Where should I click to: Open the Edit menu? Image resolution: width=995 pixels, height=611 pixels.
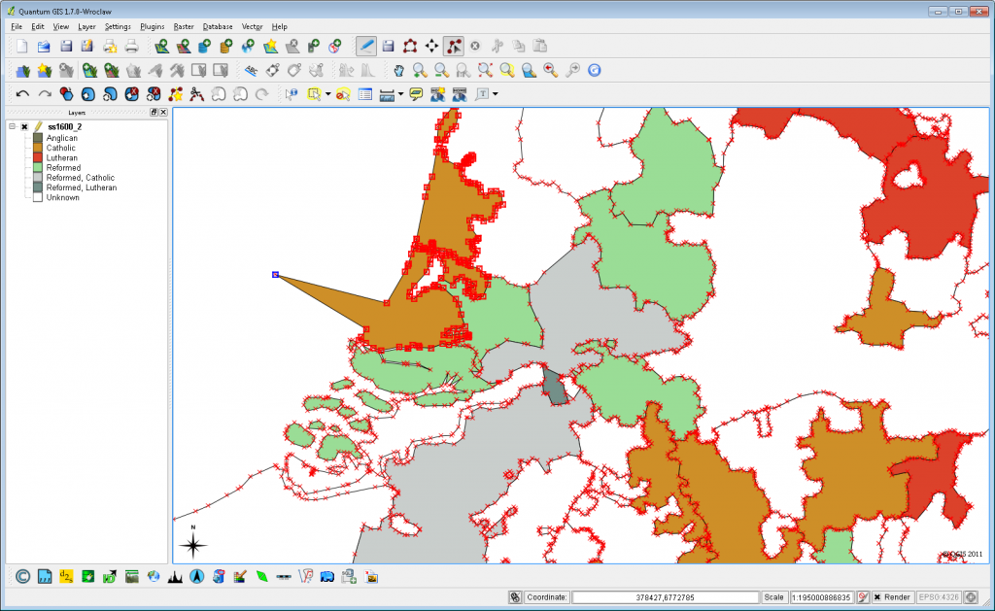(38, 26)
